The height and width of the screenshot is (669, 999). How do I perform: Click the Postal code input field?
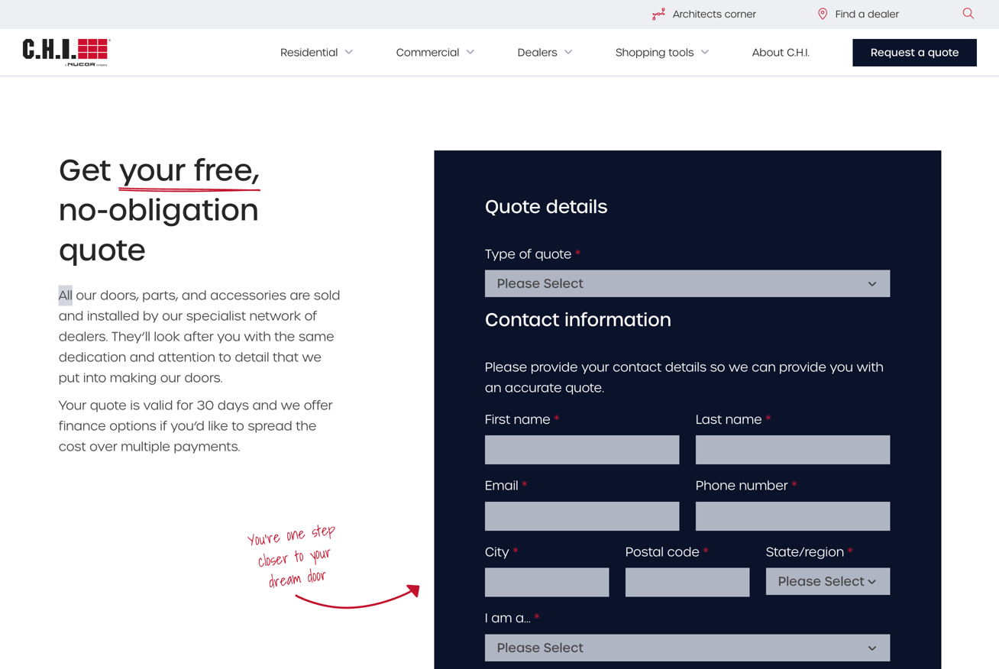click(x=687, y=582)
